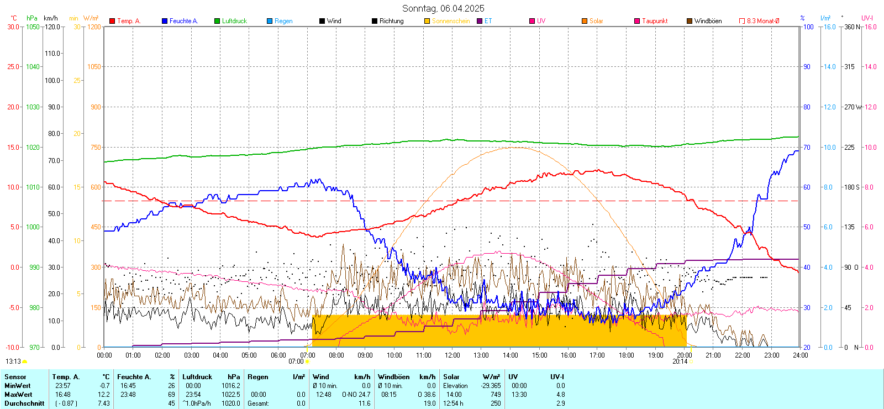The image size is (884, 409).
Task: Click the Taupunkt legend label
Action: (x=655, y=21)
